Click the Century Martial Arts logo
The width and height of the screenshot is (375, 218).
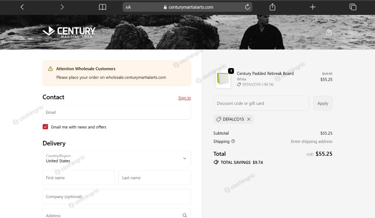(69, 32)
